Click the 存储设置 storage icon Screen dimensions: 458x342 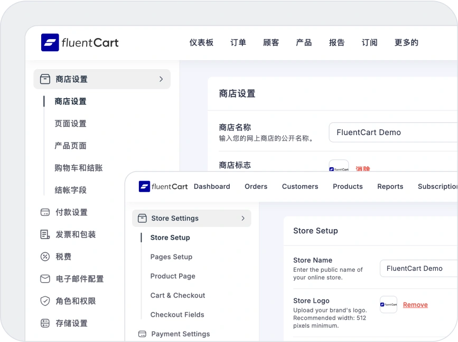[x=45, y=323]
